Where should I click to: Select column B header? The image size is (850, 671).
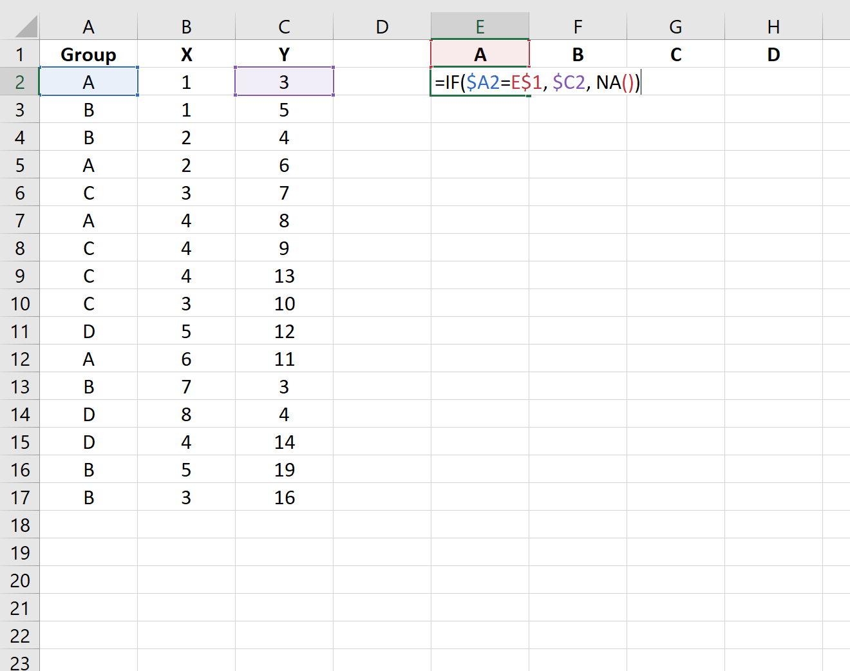pyautogui.click(x=186, y=26)
